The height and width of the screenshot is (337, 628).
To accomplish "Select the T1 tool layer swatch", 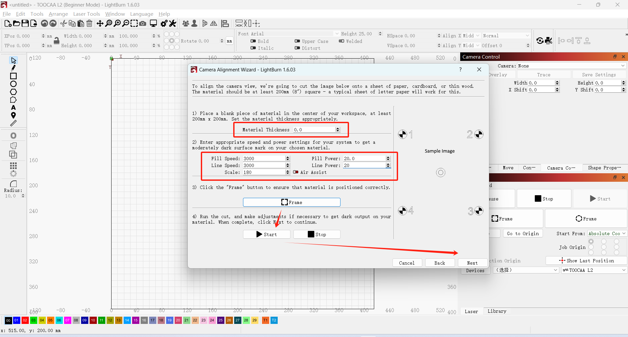I will [x=265, y=320].
